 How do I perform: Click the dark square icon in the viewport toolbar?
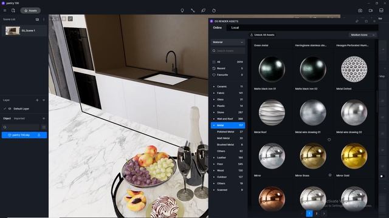(x=71, y=19)
